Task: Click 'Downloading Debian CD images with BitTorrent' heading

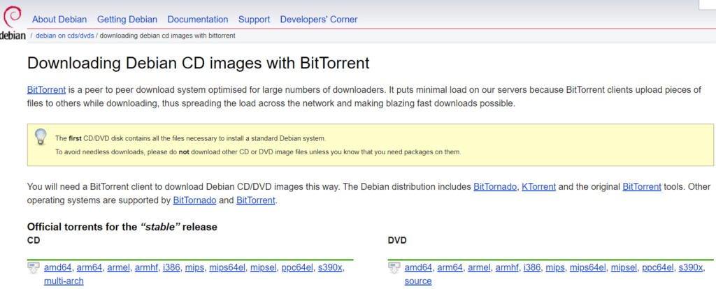Action: pyautogui.click(x=198, y=64)
